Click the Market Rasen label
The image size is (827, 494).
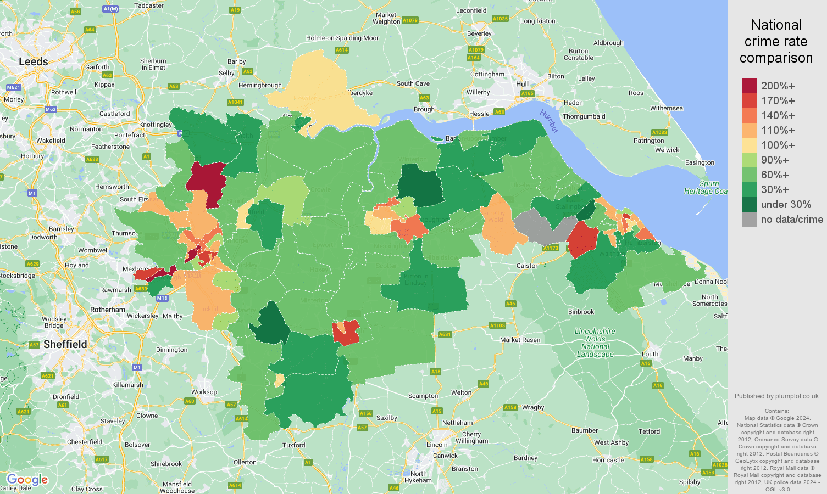(520, 340)
